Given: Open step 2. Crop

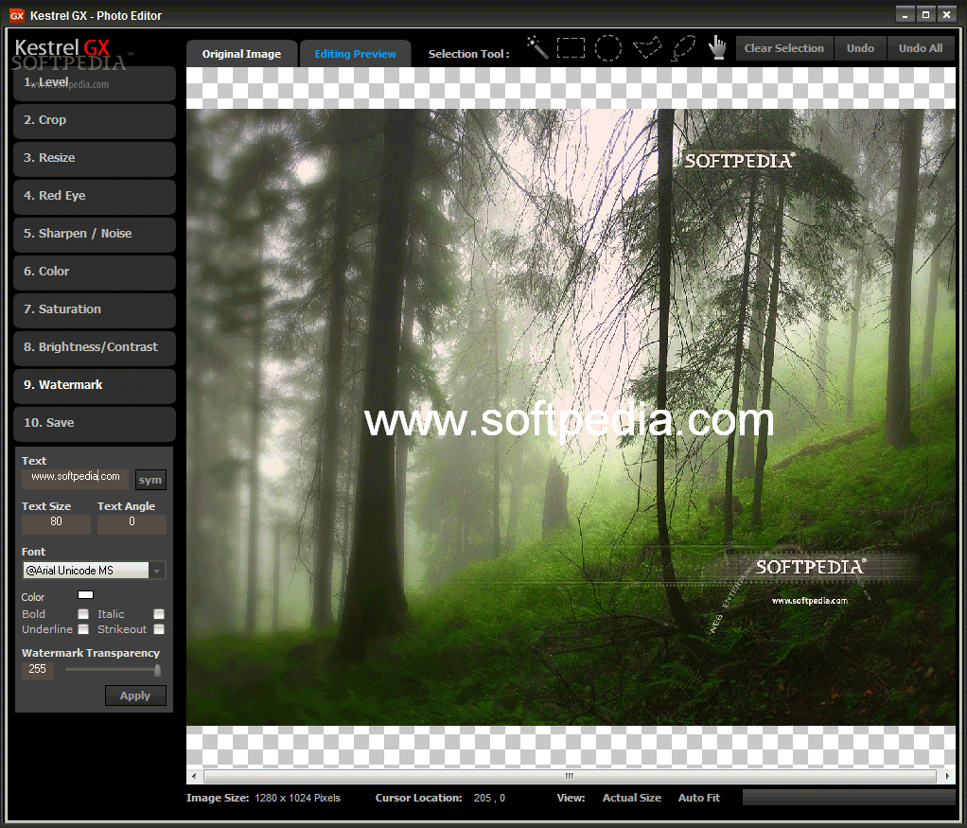Looking at the screenshot, I should coord(95,121).
